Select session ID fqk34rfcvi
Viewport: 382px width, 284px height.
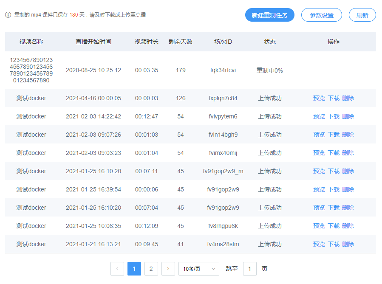coord(223,70)
